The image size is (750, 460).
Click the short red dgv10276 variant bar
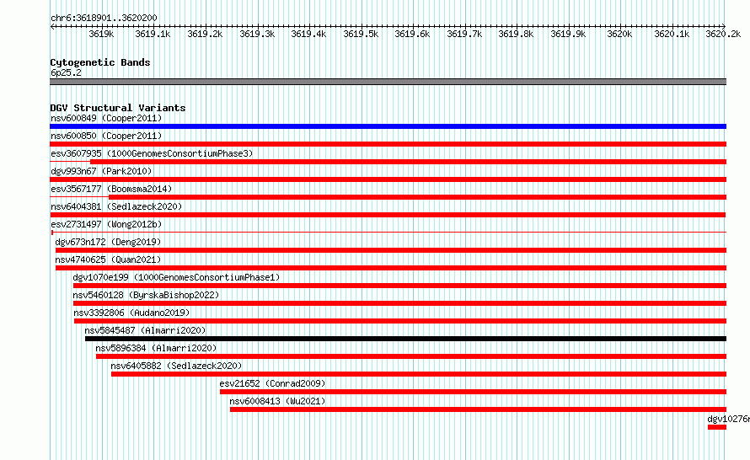coord(717,427)
